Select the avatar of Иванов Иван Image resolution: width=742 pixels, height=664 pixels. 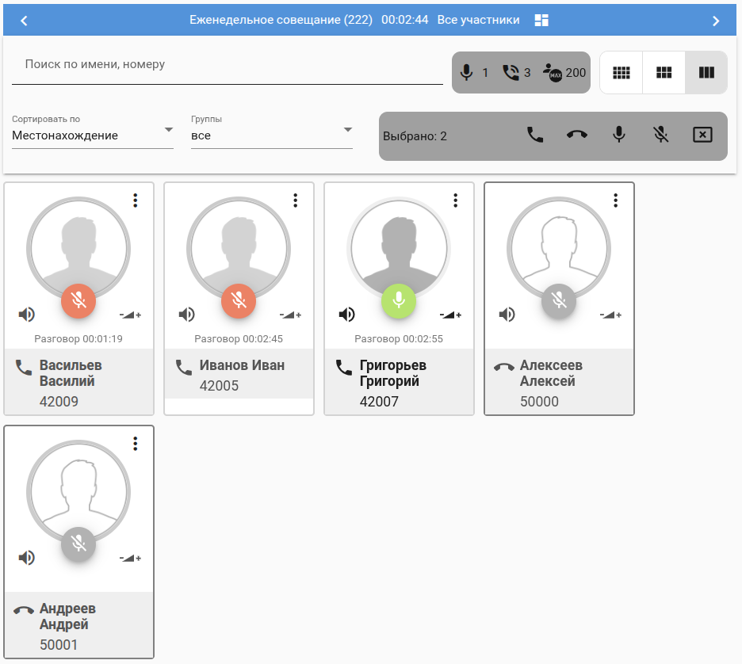pyautogui.click(x=239, y=248)
